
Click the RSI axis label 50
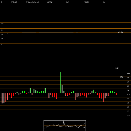2,34
